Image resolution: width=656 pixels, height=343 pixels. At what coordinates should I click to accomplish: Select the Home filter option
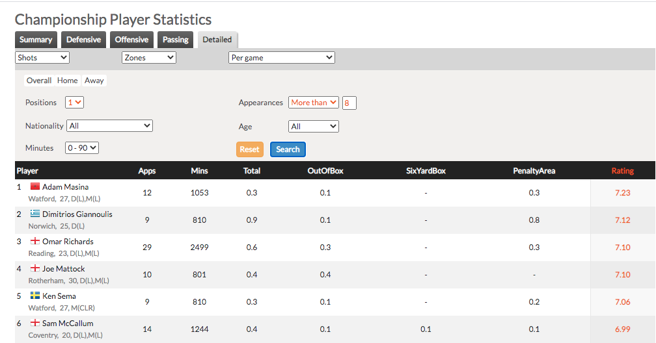coord(68,81)
